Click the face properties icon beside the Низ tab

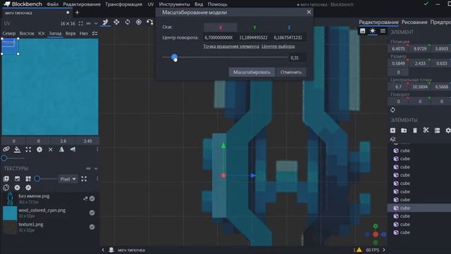(x=94, y=33)
